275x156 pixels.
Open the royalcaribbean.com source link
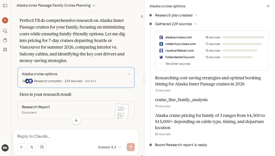tap(180, 51)
